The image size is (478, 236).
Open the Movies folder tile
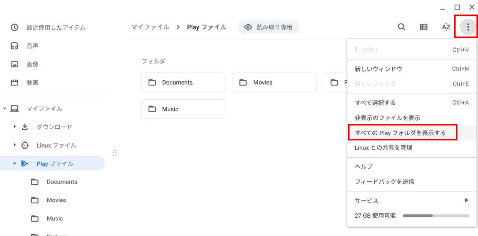[x=274, y=82]
